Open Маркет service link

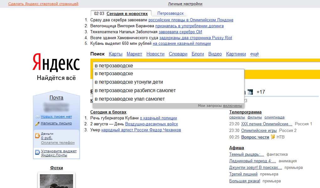(x=134, y=54)
